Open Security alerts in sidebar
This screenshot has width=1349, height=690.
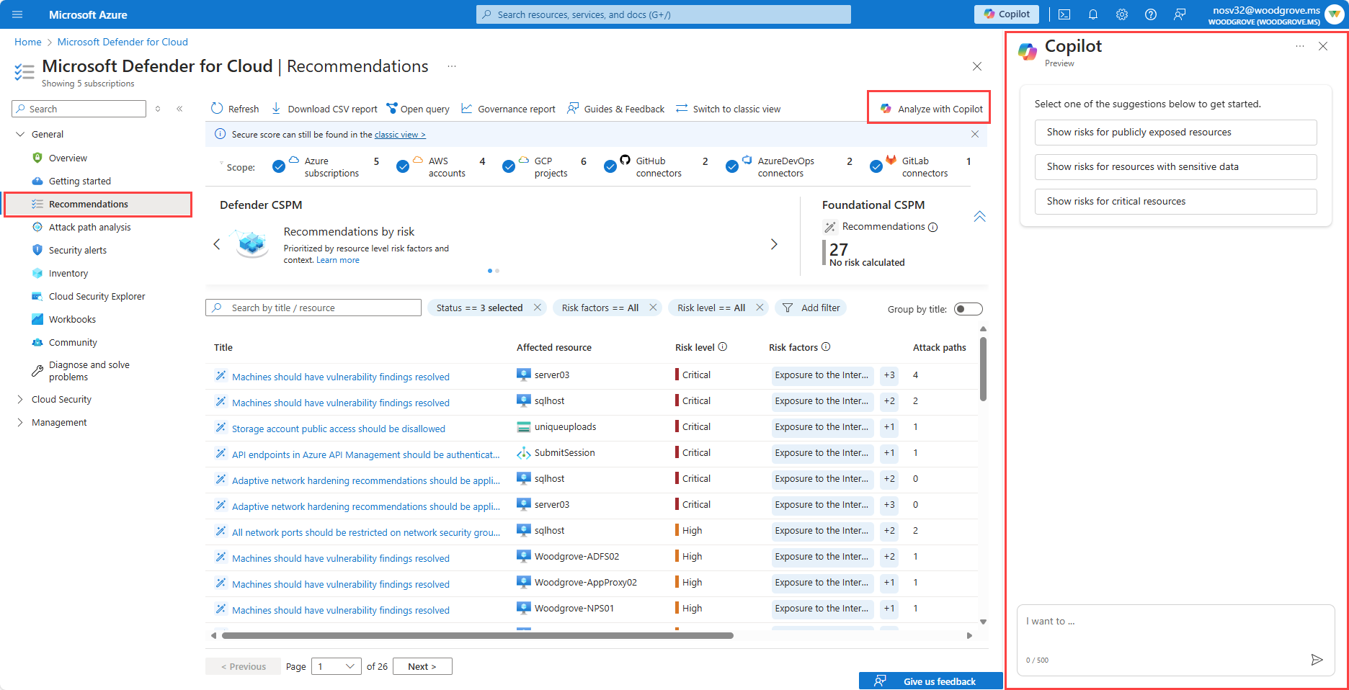pos(77,250)
